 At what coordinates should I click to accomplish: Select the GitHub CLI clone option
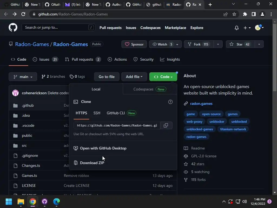point(121,113)
